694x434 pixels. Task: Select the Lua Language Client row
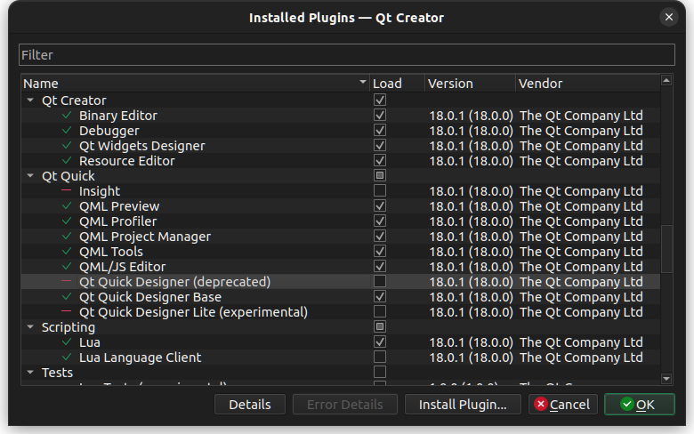point(341,357)
